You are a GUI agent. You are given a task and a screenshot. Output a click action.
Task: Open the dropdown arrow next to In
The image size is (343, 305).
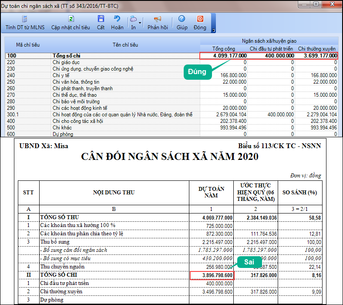[x=140, y=23]
